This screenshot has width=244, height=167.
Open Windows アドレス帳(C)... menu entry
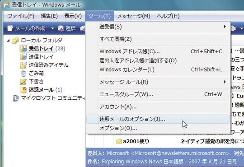click(x=158, y=51)
